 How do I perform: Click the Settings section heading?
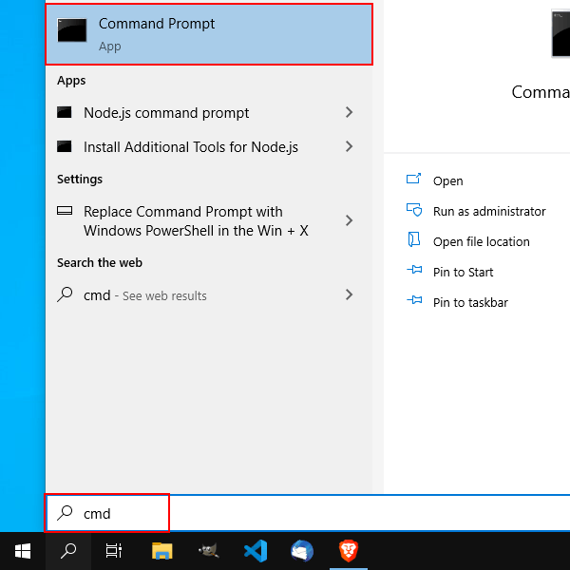(x=80, y=180)
